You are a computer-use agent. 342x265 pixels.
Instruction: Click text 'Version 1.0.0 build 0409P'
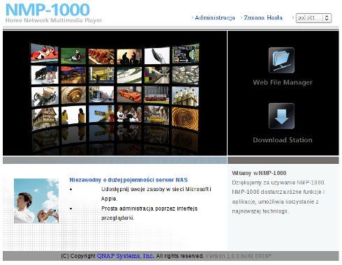pos(239,256)
